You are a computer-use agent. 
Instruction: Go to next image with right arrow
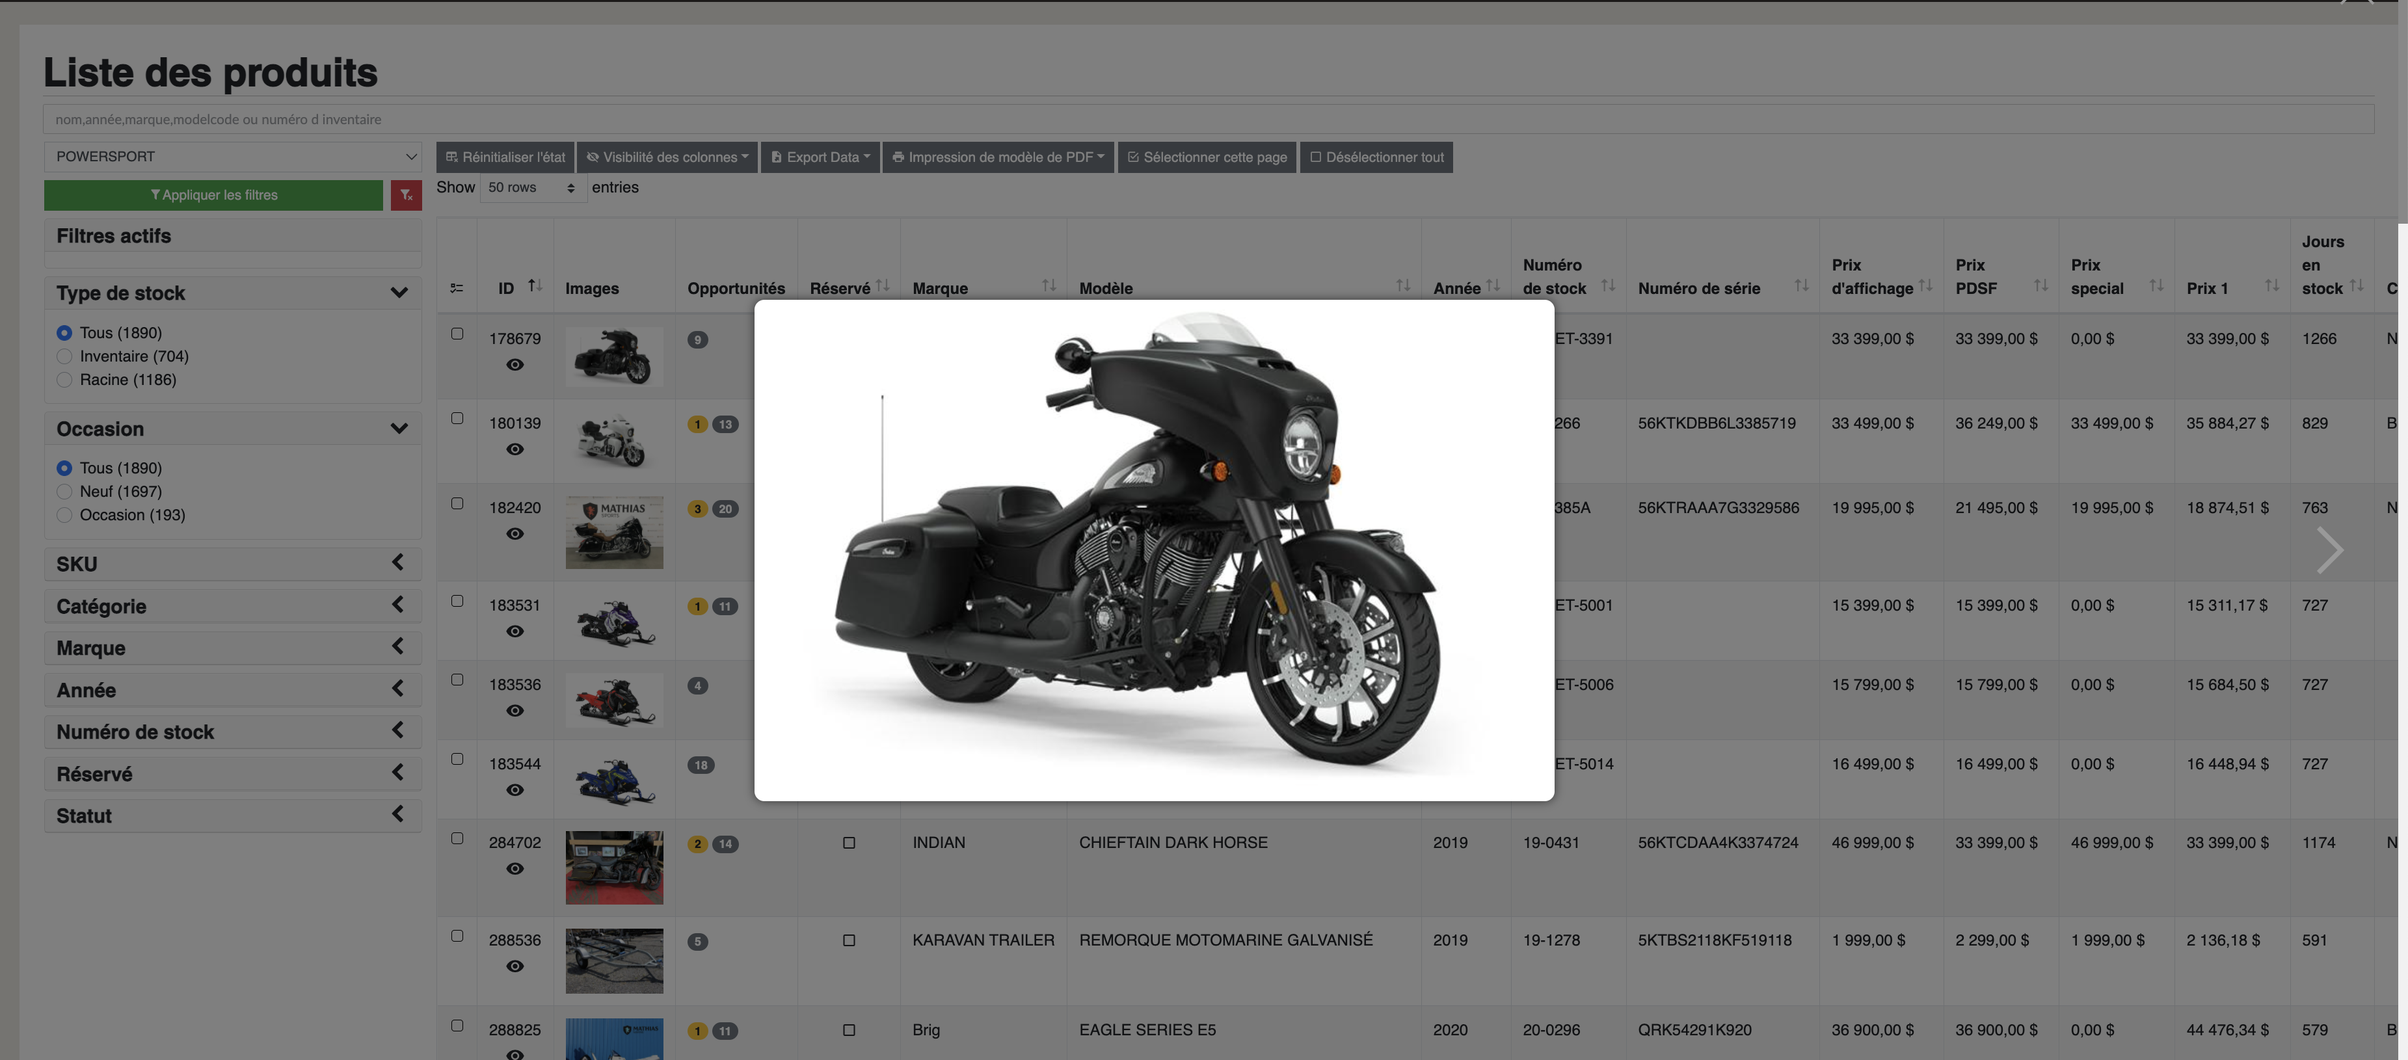pyautogui.click(x=2329, y=550)
